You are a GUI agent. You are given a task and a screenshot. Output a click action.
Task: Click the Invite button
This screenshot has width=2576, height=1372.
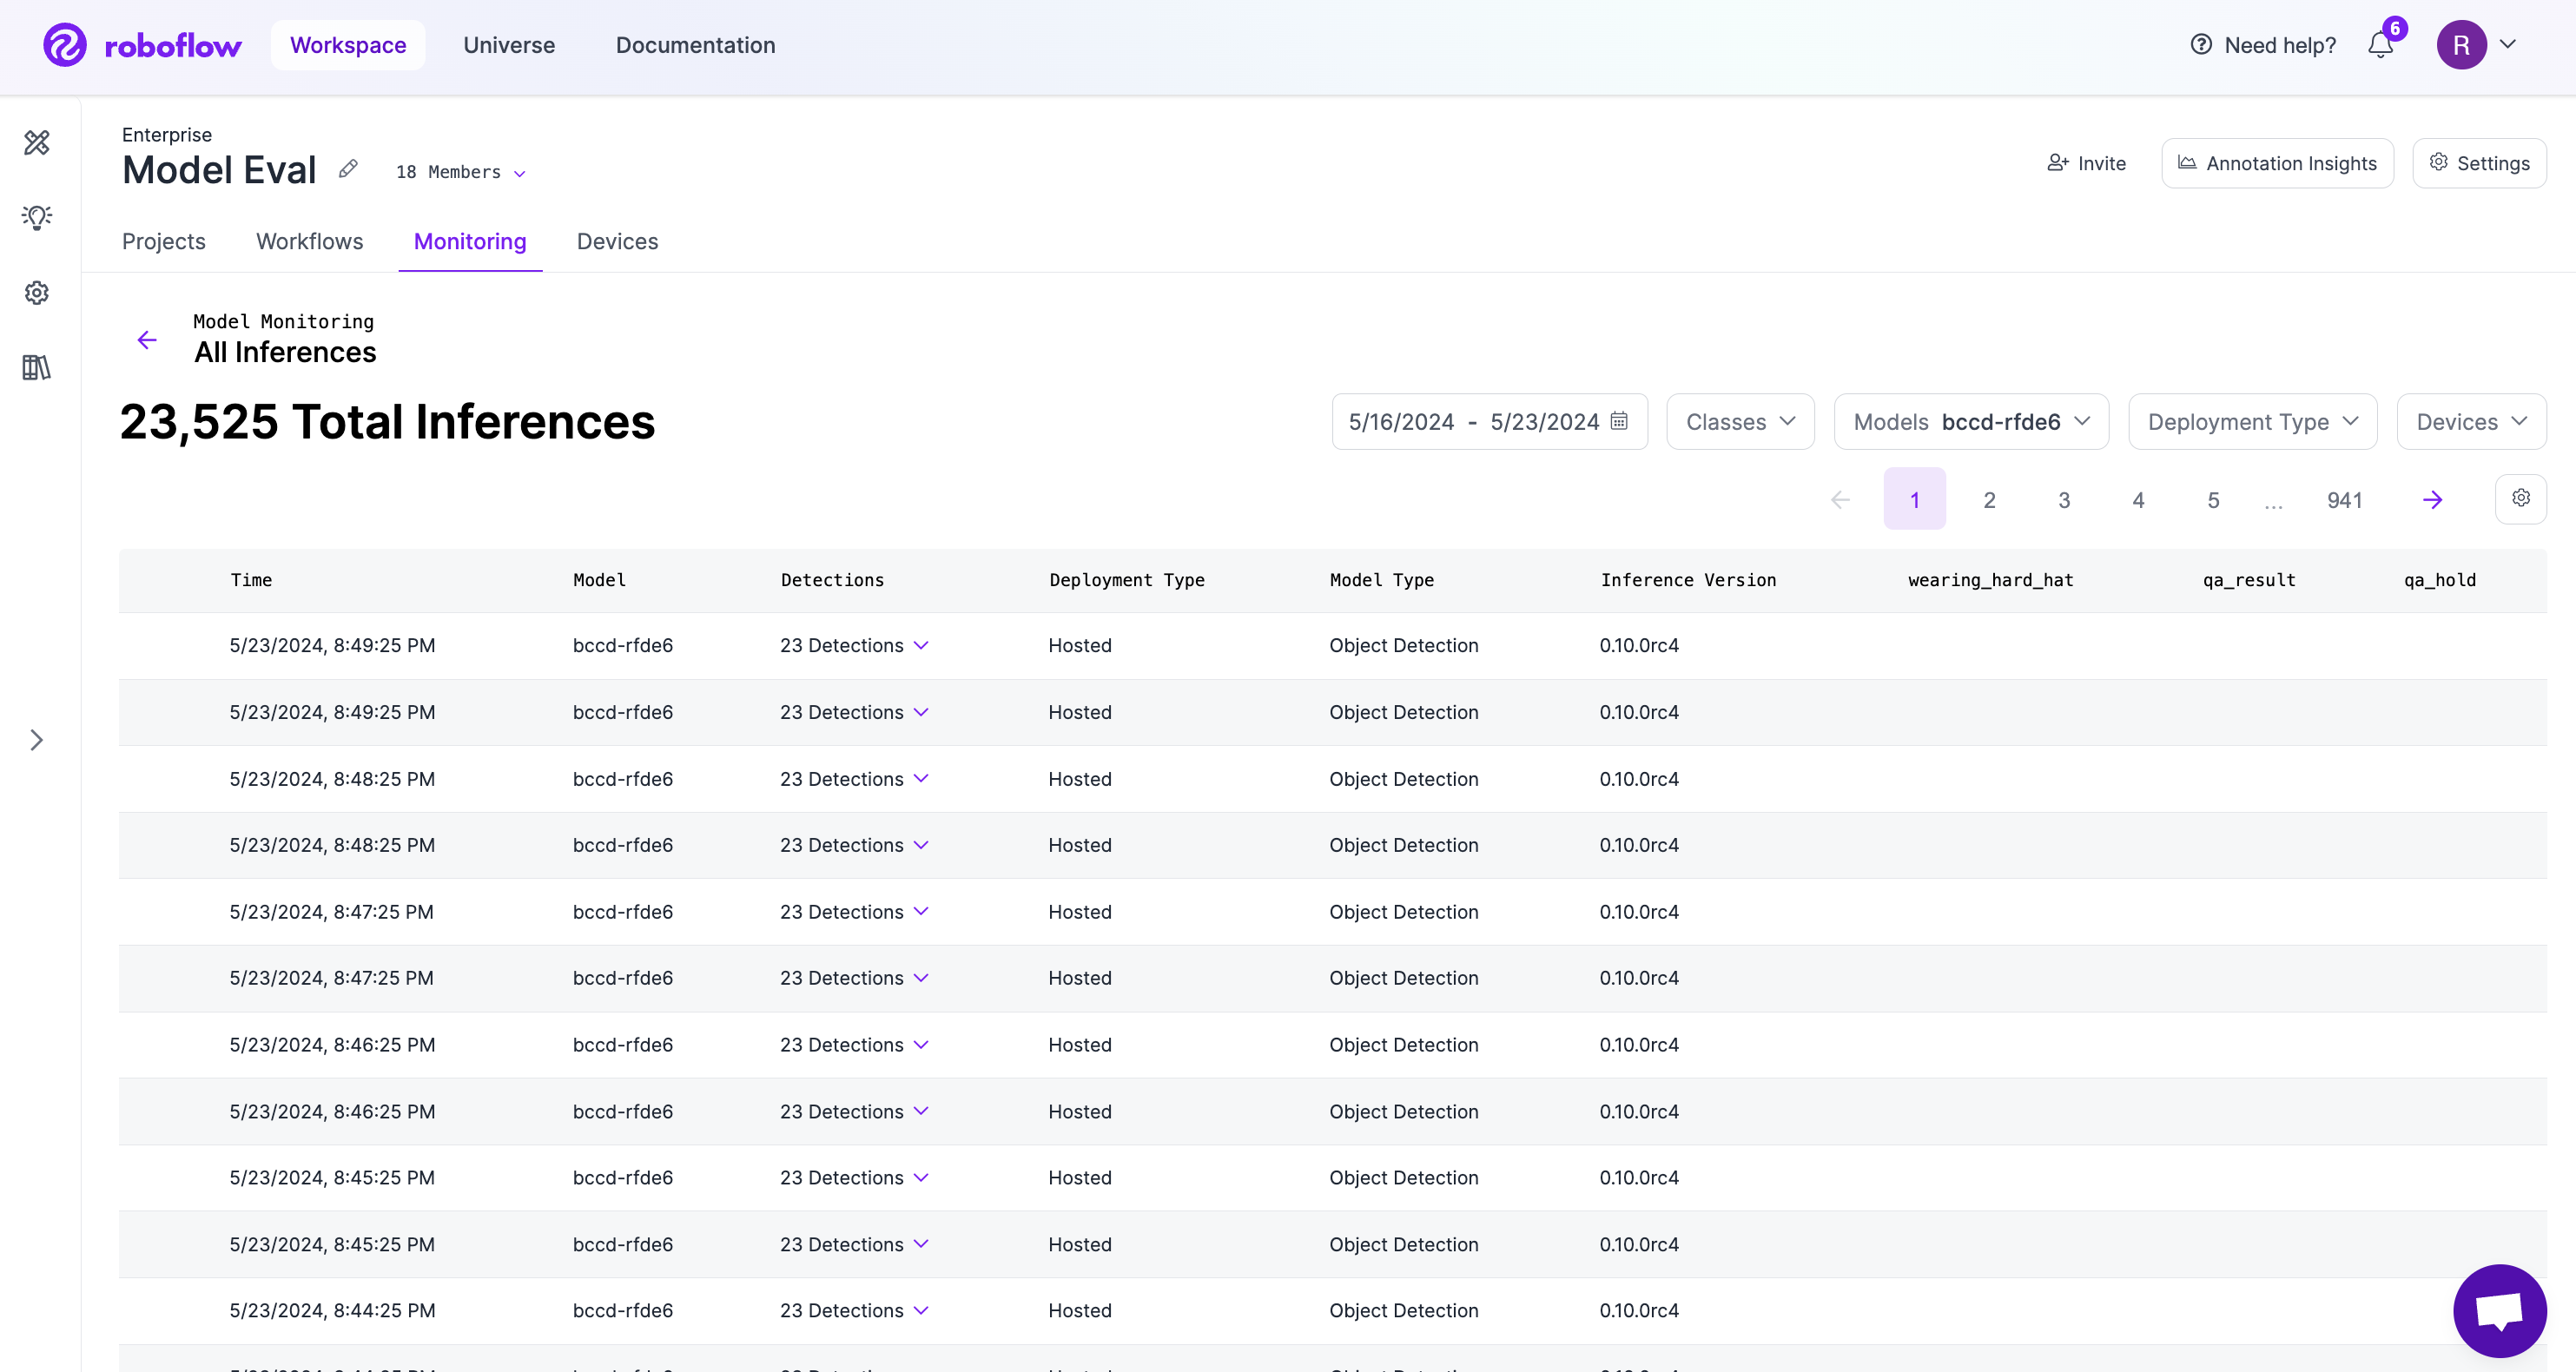pos(2086,163)
